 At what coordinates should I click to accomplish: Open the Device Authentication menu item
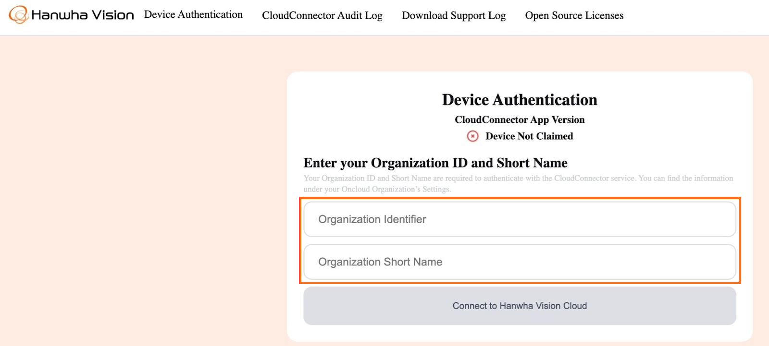pos(193,15)
